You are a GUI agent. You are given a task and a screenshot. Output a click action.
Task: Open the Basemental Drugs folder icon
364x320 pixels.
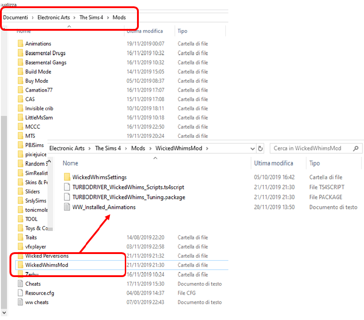coord(20,53)
